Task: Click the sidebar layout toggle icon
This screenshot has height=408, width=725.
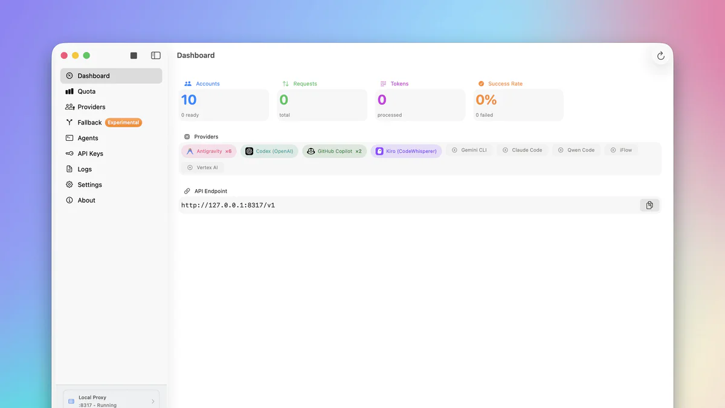Action: coord(155,55)
